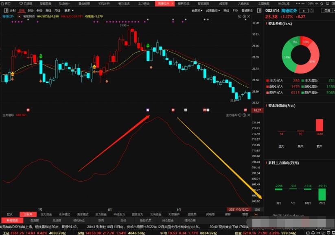335x235 pixels.
Task: Open main chart indicator help icon
Action: [x=244, y=16]
